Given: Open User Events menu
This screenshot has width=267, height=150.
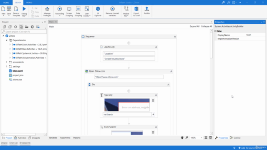Looking at the screenshot, I should point(87,11).
